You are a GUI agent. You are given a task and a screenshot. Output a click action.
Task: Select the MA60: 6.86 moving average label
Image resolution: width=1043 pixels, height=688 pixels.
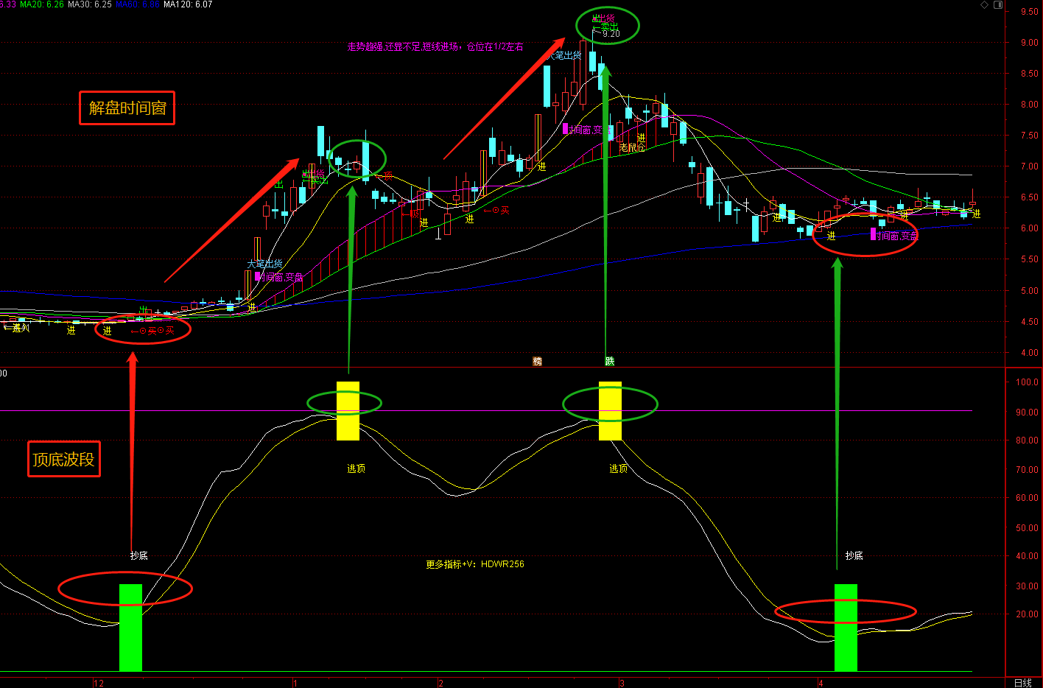coord(138,4)
